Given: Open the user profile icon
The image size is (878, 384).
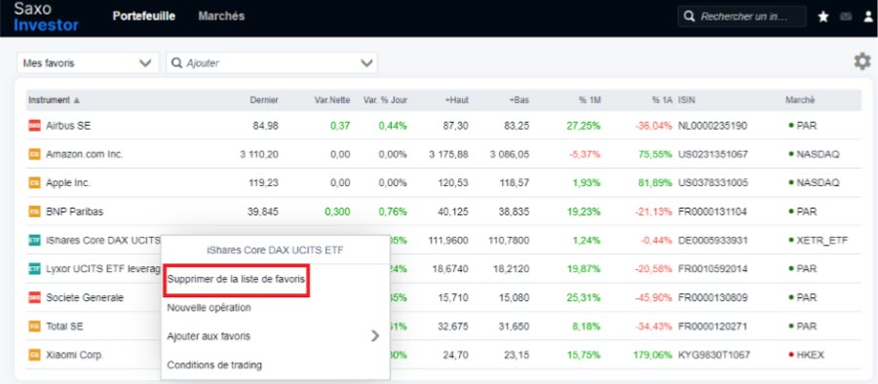Looking at the screenshot, I should (868, 17).
